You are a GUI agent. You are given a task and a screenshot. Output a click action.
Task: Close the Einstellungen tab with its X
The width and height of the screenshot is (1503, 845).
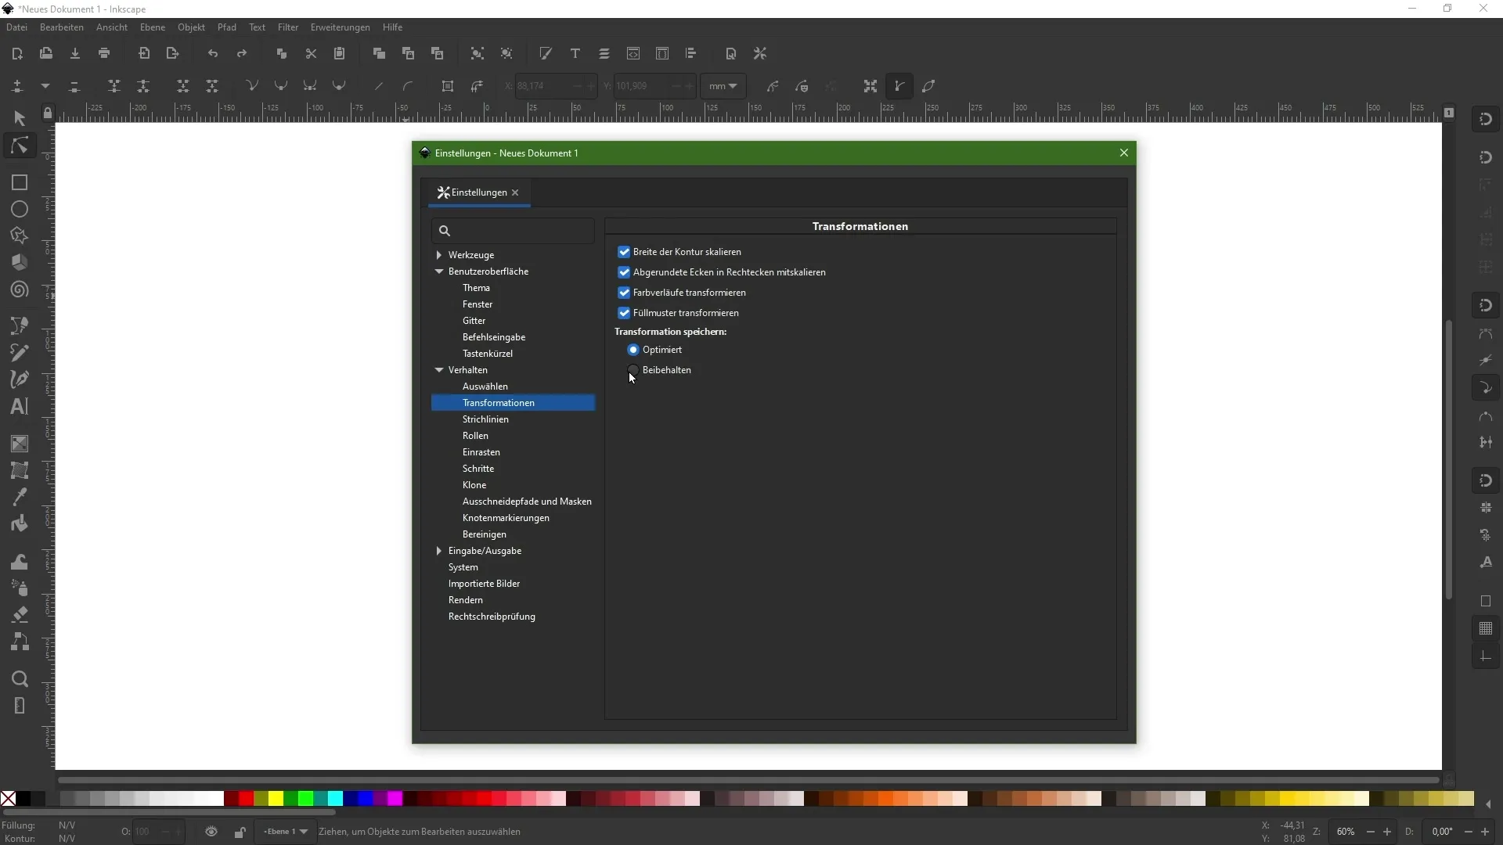click(x=515, y=192)
